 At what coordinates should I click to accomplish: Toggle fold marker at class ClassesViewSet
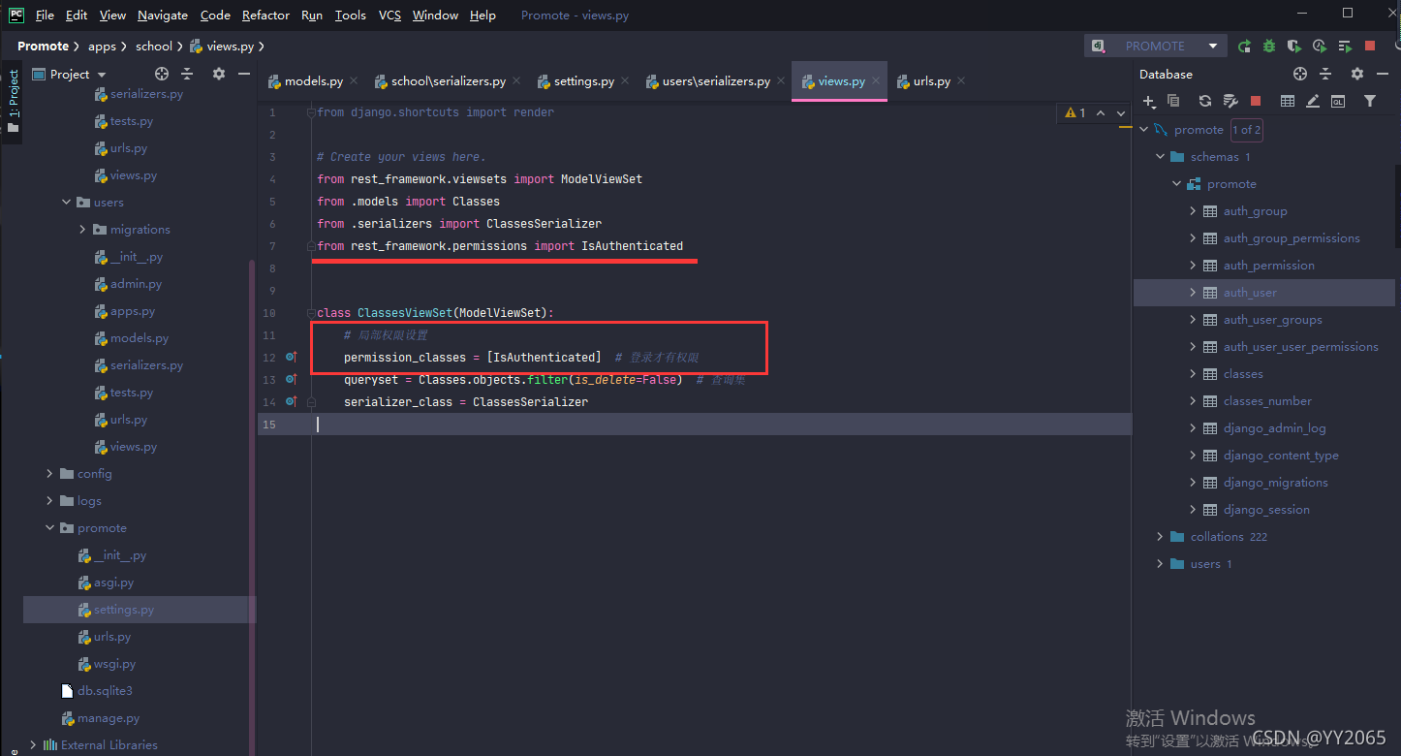(x=311, y=313)
